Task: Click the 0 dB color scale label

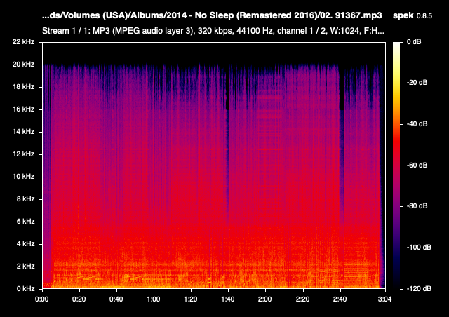Action: click(x=414, y=42)
